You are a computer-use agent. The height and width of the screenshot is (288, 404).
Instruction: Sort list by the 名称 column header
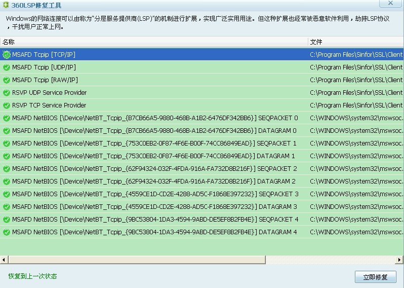pyautogui.click(x=152, y=42)
